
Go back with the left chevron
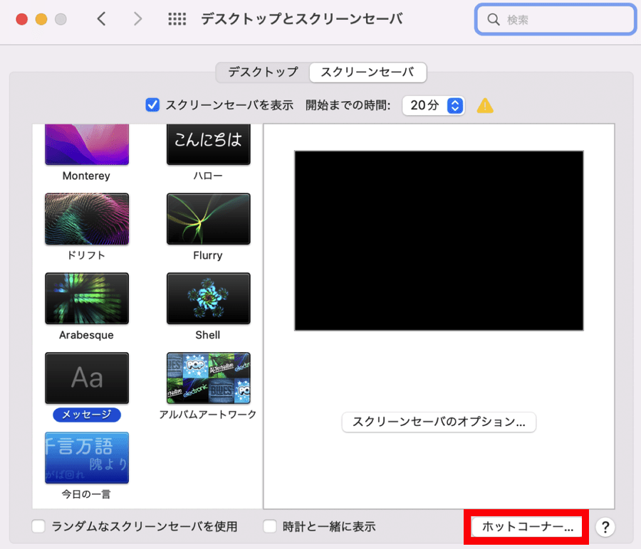coord(101,18)
